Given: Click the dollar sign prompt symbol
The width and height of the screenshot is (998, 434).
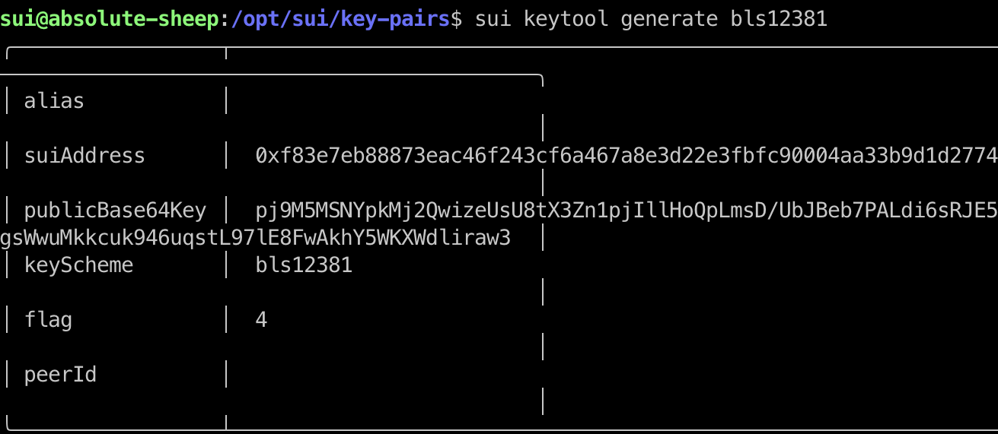Looking at the screenshot, I should tap(457, 18).
